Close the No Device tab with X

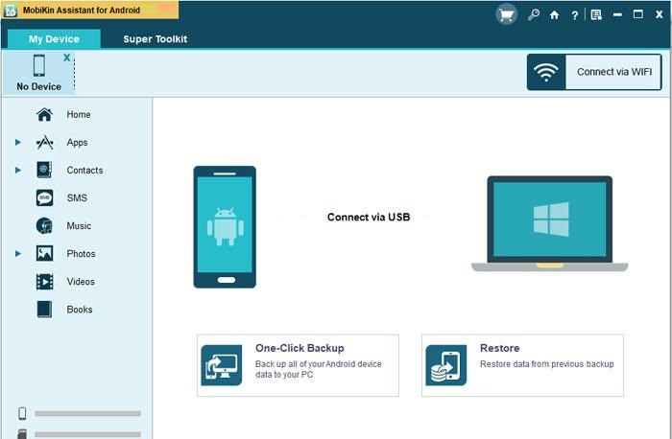click(66, 58)
